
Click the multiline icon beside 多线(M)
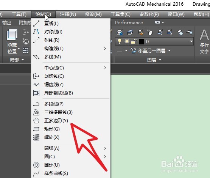tap(36, 57)
